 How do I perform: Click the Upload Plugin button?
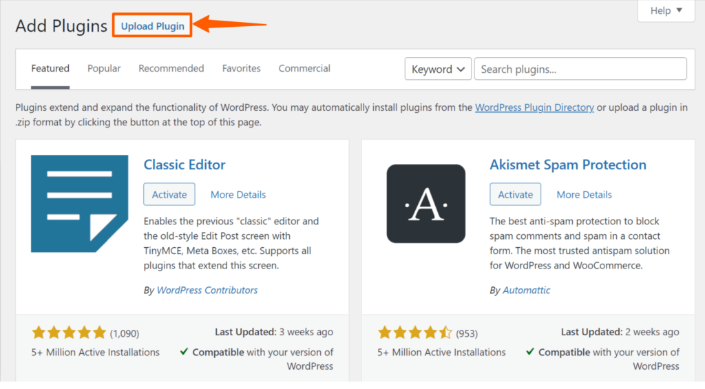pyautogui.click(x=152, y=25)
